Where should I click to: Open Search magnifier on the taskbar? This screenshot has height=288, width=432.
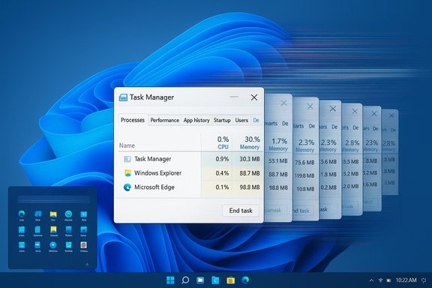185,280
